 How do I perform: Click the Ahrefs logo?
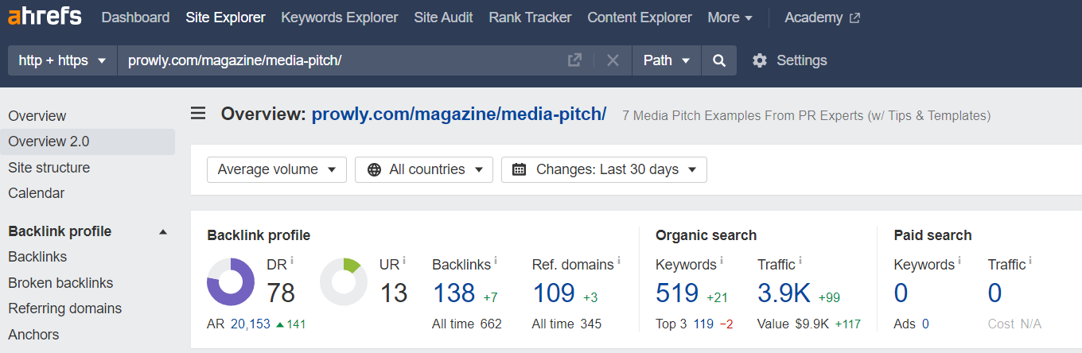click(x=45, y=15)
